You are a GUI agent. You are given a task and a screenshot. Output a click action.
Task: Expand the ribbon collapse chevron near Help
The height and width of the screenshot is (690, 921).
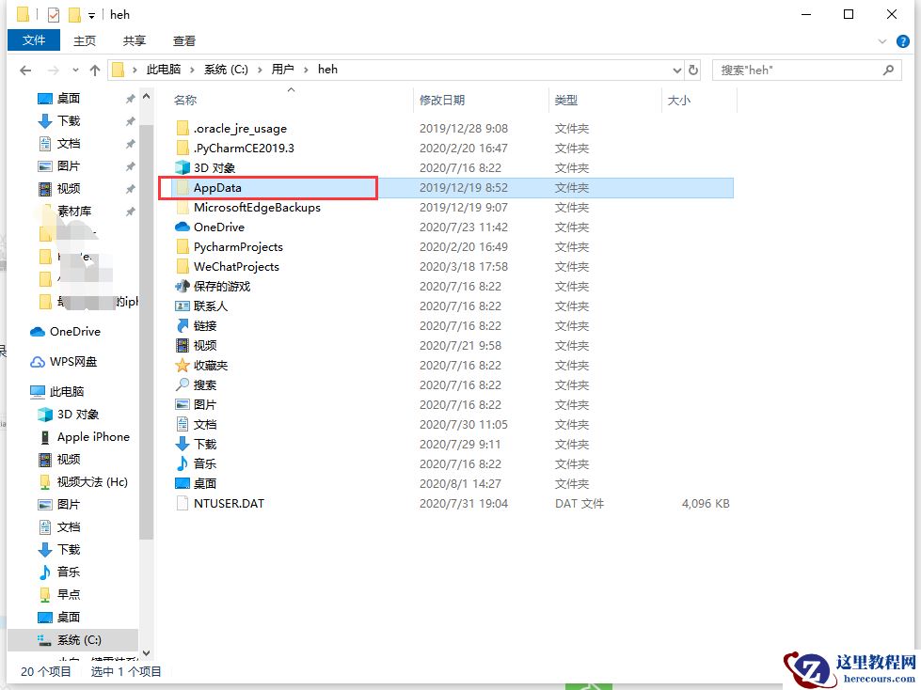pos(882,40)
